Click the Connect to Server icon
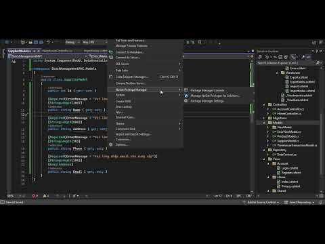 111,58
